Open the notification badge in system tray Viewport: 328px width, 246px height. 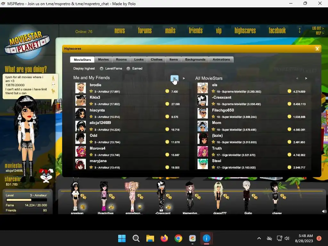point(319,238)
